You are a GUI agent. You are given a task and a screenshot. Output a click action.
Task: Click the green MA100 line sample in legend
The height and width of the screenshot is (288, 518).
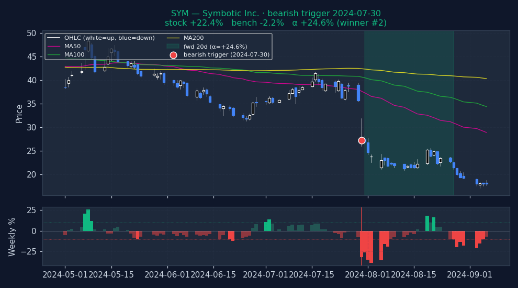[x=54, y=55]
